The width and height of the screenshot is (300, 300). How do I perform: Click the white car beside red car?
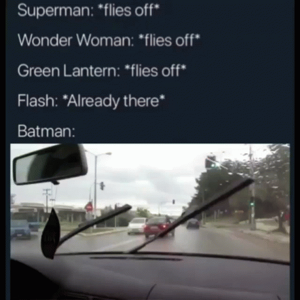137,225
